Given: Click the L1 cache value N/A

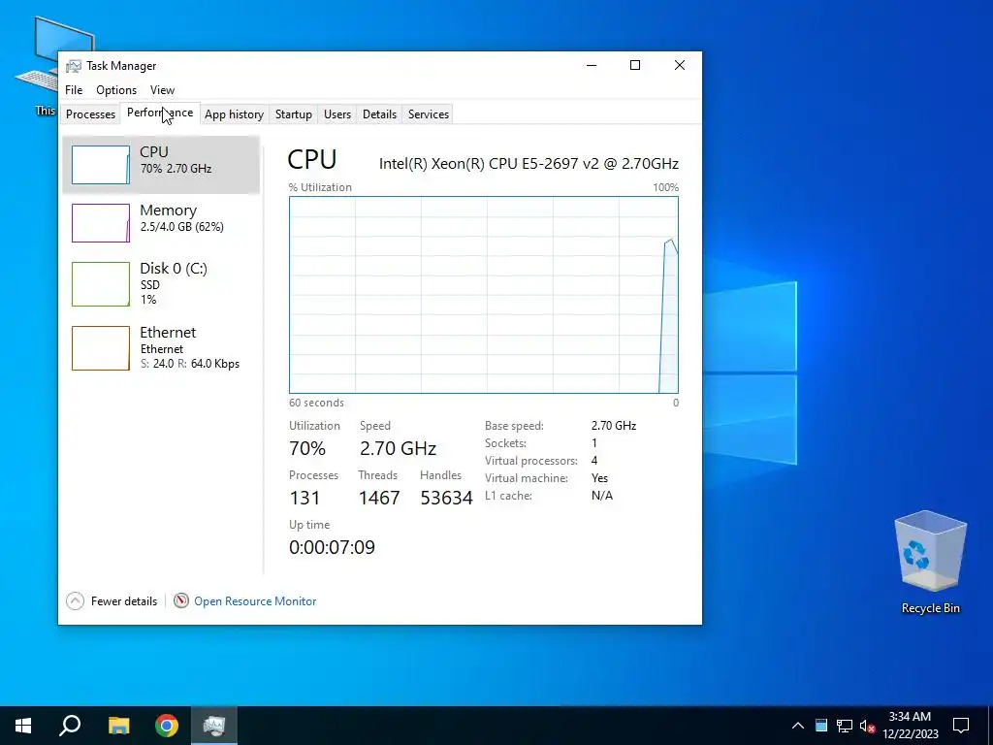Looking at the screenshot, I should tap(601, 496).
